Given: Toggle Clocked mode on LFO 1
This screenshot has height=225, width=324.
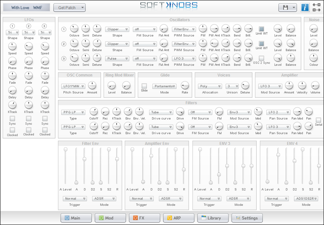Looking at the screenshot, I should coord(12,130).
